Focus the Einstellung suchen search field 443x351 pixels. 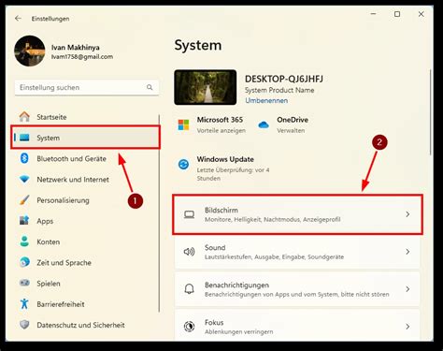pyautogui.click(x=87, y=87)
